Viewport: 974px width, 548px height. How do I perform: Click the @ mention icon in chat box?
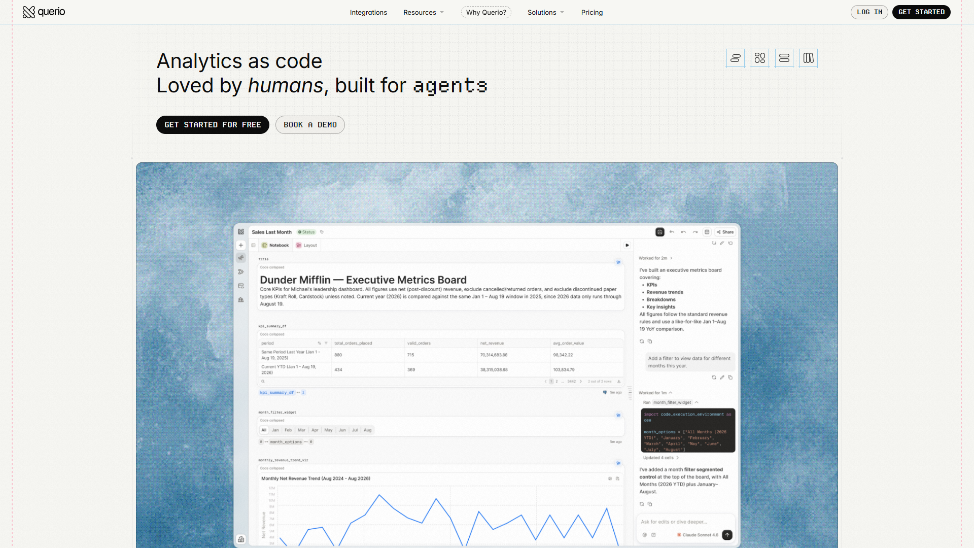[x=645, y=535]
